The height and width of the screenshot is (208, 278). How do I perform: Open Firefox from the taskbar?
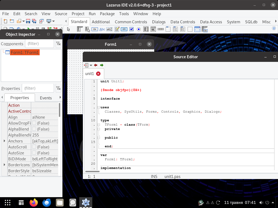tap(34, 203)
